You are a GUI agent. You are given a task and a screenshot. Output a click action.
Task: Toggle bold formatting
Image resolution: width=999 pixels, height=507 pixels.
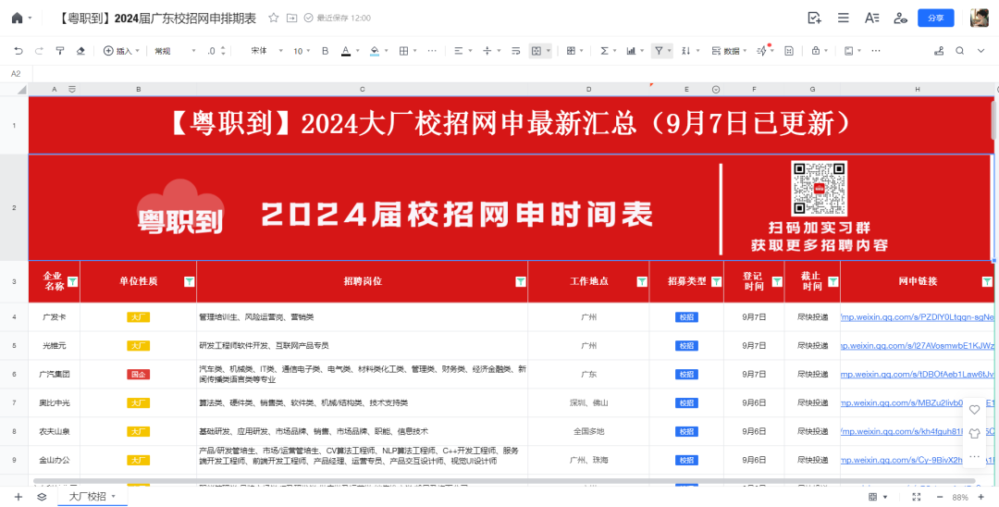pos(325,51)
